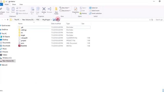Click the Cut command

click(19, 8)
